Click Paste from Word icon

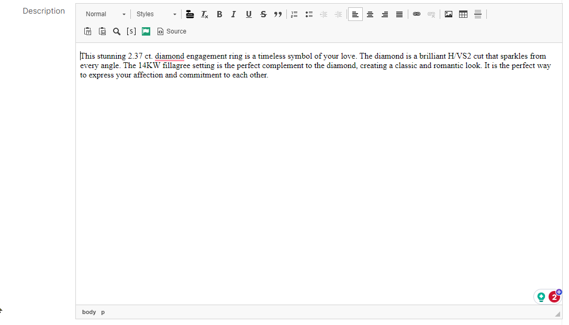102,31
